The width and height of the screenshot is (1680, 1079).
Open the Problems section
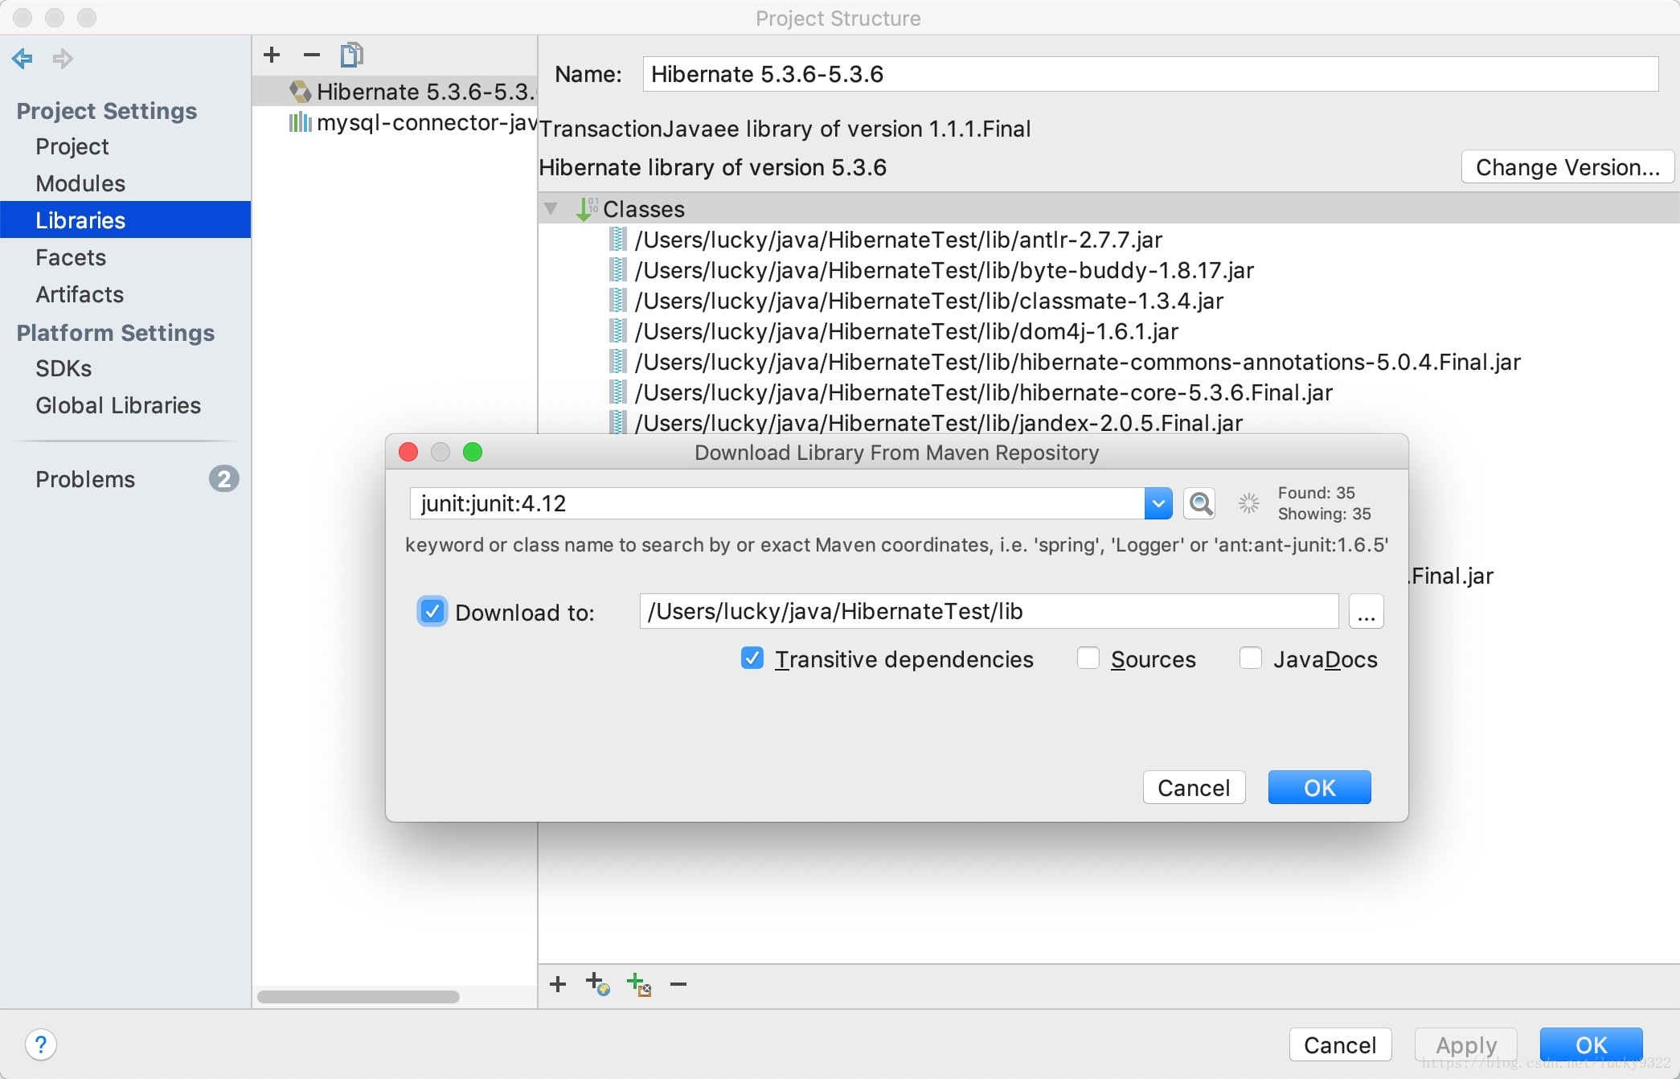85,479
